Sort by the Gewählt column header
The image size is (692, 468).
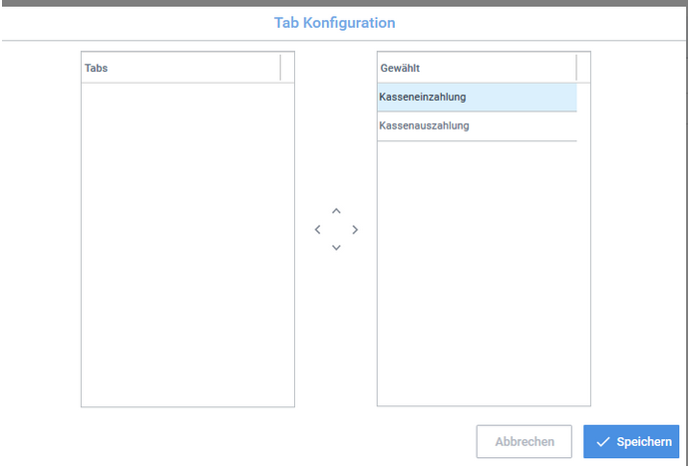[x=476, y=68]
